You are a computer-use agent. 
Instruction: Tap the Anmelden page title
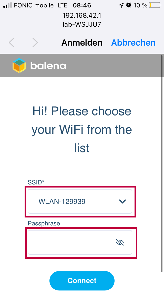click(x=82, y=43)
